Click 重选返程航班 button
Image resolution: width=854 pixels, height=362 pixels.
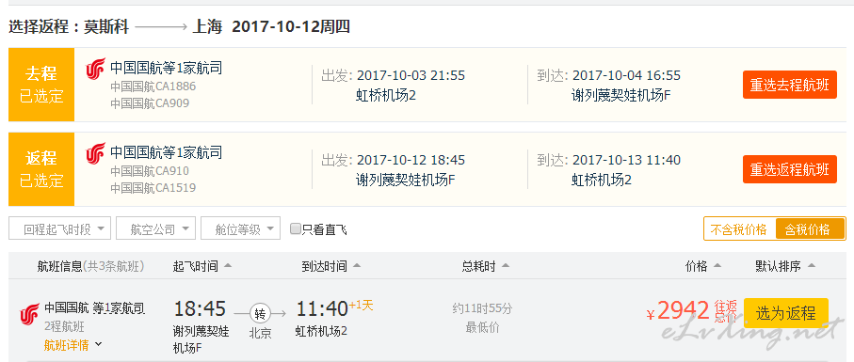(x=790, y=169)
